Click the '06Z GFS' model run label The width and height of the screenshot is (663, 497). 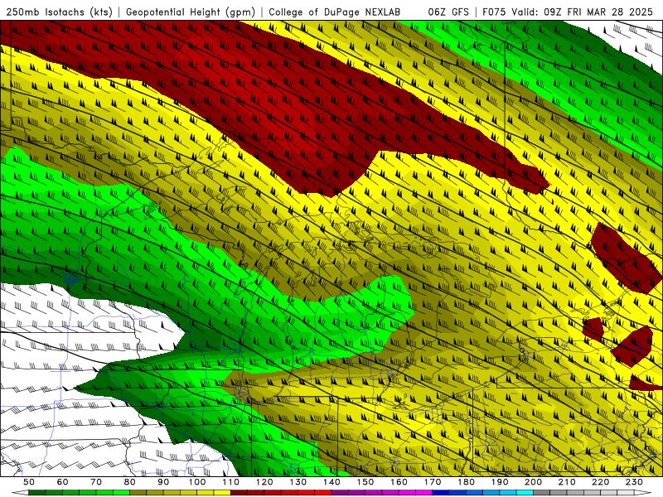[448, 12]
